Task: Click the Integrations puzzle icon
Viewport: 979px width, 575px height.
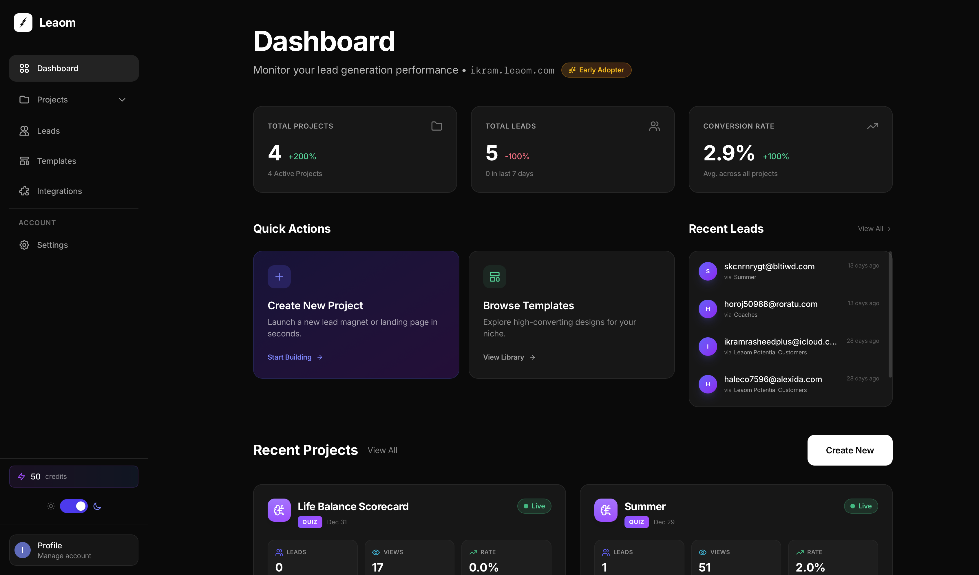Action: (24, 191)
